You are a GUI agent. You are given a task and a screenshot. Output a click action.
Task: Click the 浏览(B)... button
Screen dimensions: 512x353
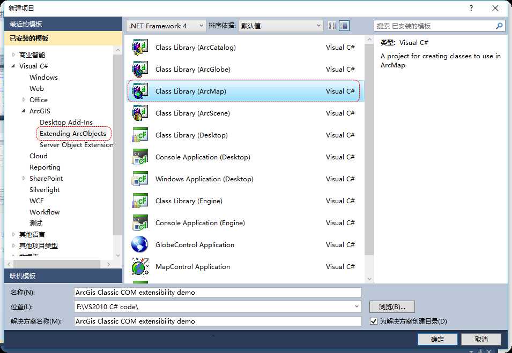point(392,307)
